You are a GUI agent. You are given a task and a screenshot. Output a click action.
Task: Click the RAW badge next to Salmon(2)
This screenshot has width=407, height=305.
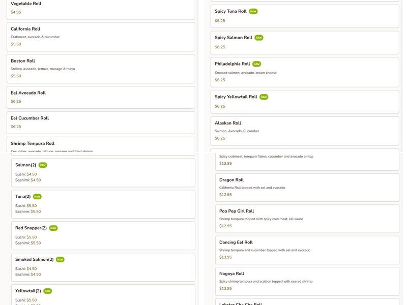coord(43,165)
